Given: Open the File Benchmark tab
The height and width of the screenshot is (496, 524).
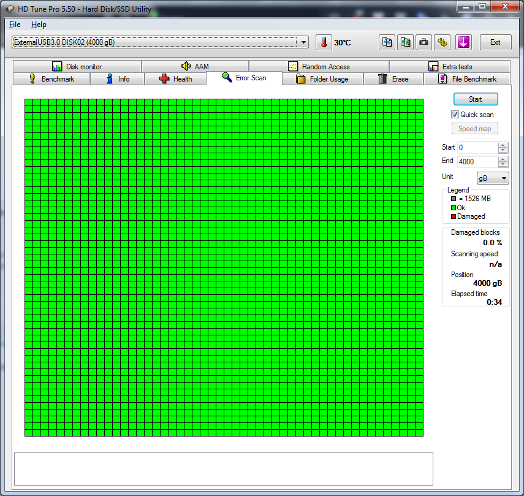Looking at the screenshot, I should coord(467,79).
